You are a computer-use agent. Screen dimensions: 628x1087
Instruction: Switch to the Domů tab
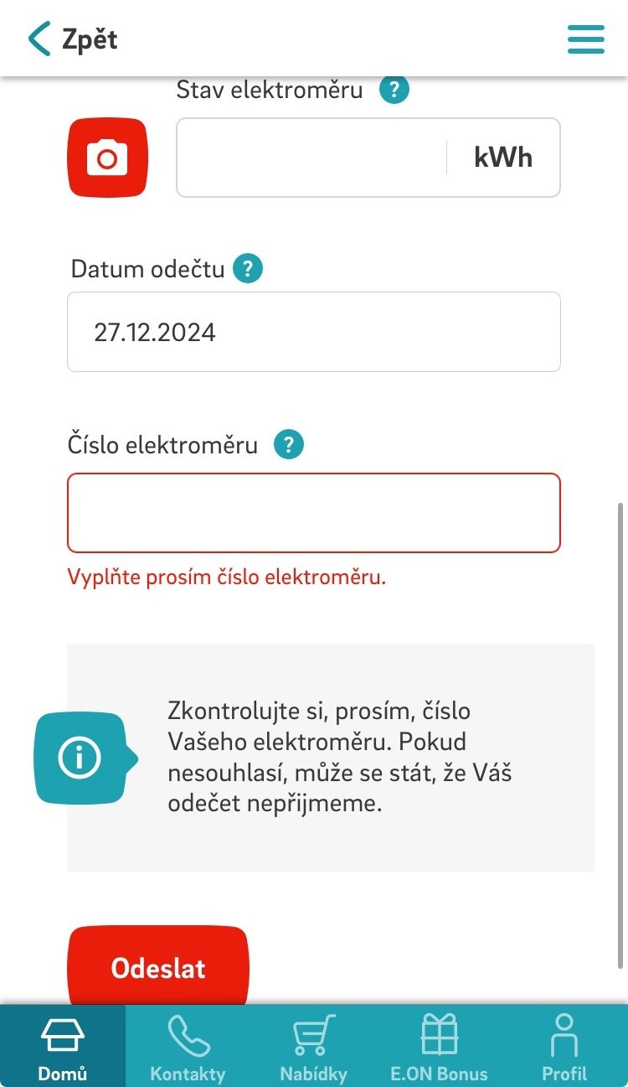tap(62, 1046)
